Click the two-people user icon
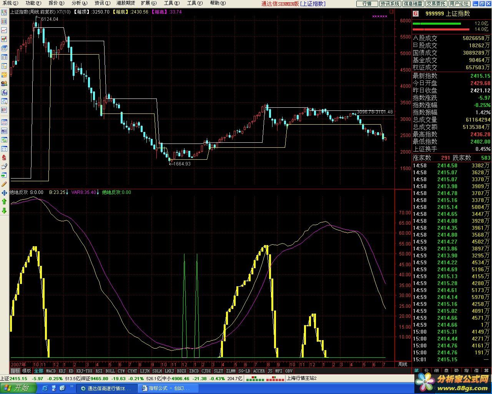The image size is (492, 394). click(4, 84)
